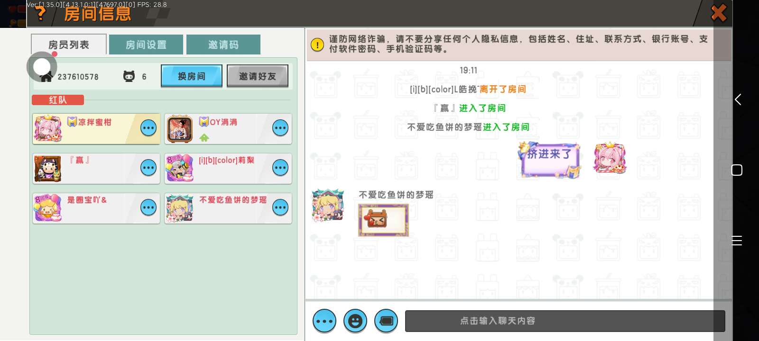Open options menu for player 『赢』
The image size is (759, 341).
148,168
